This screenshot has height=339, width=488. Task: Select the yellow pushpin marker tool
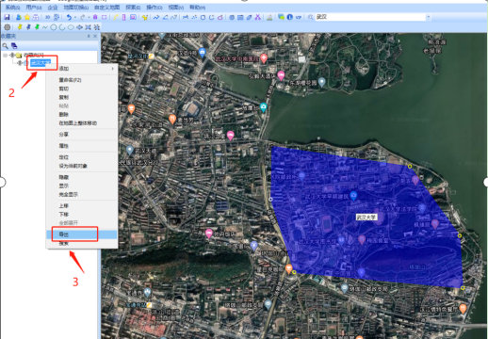[x=20, y=27]
